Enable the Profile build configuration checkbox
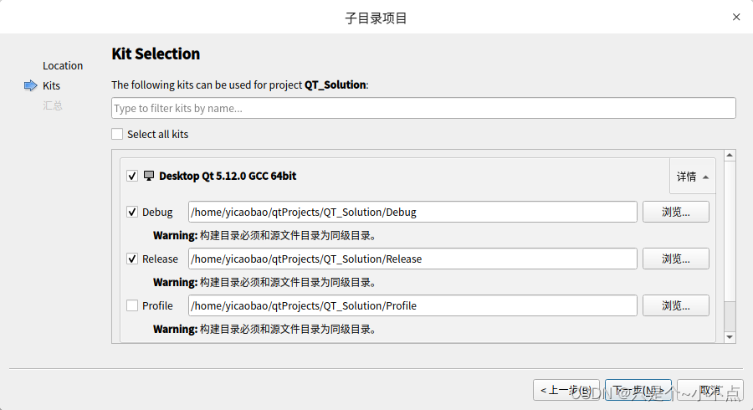 point(132,305)
